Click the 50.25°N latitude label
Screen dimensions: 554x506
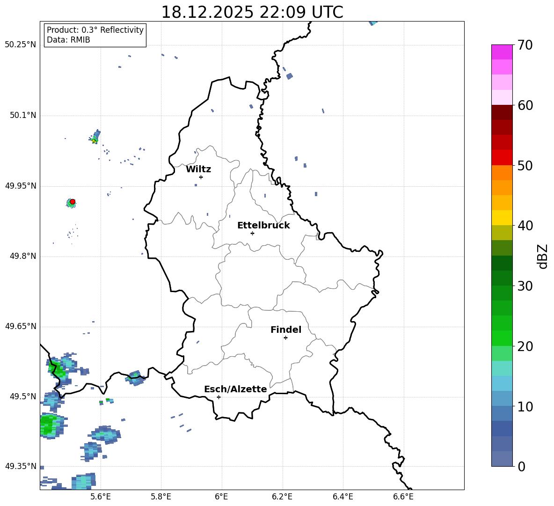tap(21, 45)
